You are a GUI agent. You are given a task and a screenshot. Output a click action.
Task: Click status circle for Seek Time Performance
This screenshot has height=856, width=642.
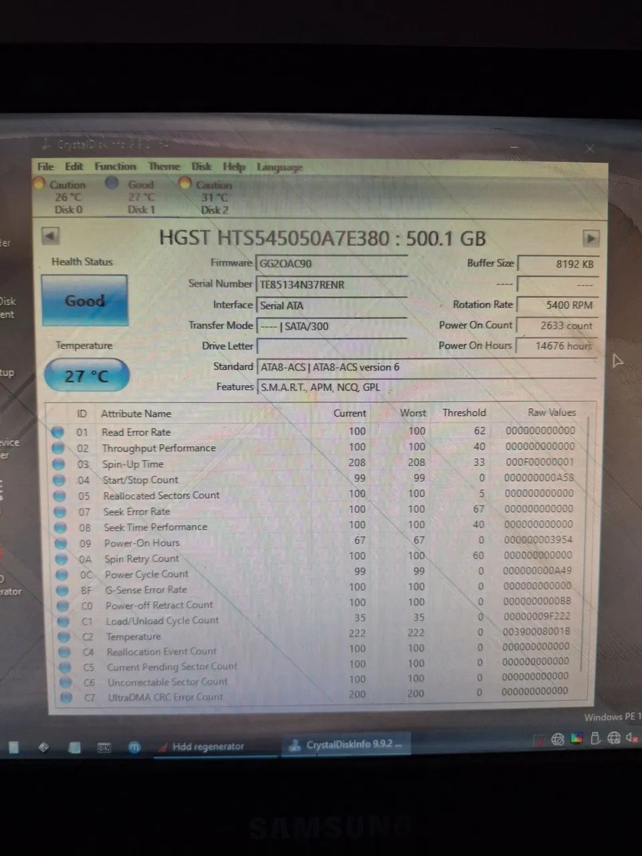pyautogui.click(x=61, y=528)
